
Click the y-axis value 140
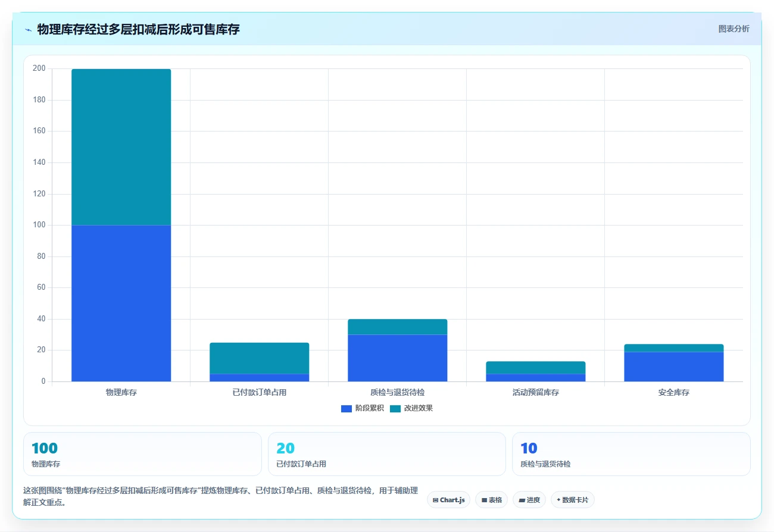[x=39, y=162]
